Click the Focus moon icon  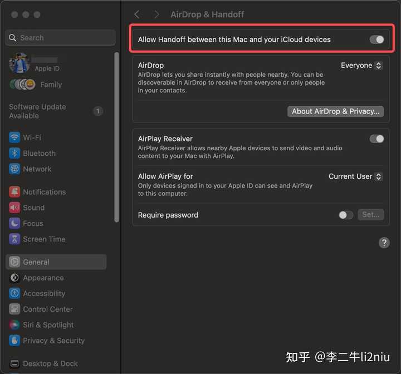tap(14, 223)
